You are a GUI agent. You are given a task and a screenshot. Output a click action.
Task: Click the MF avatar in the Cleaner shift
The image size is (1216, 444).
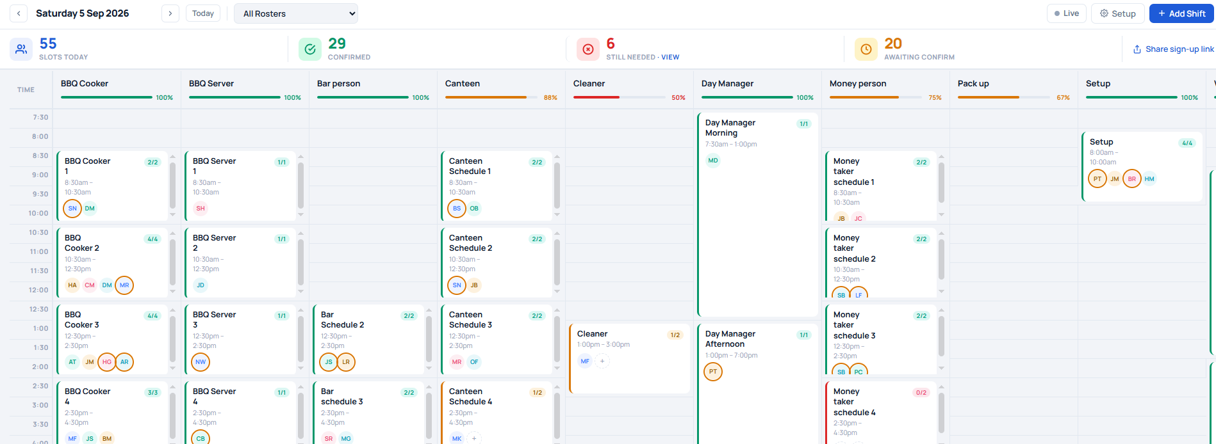tap(585, 361)
